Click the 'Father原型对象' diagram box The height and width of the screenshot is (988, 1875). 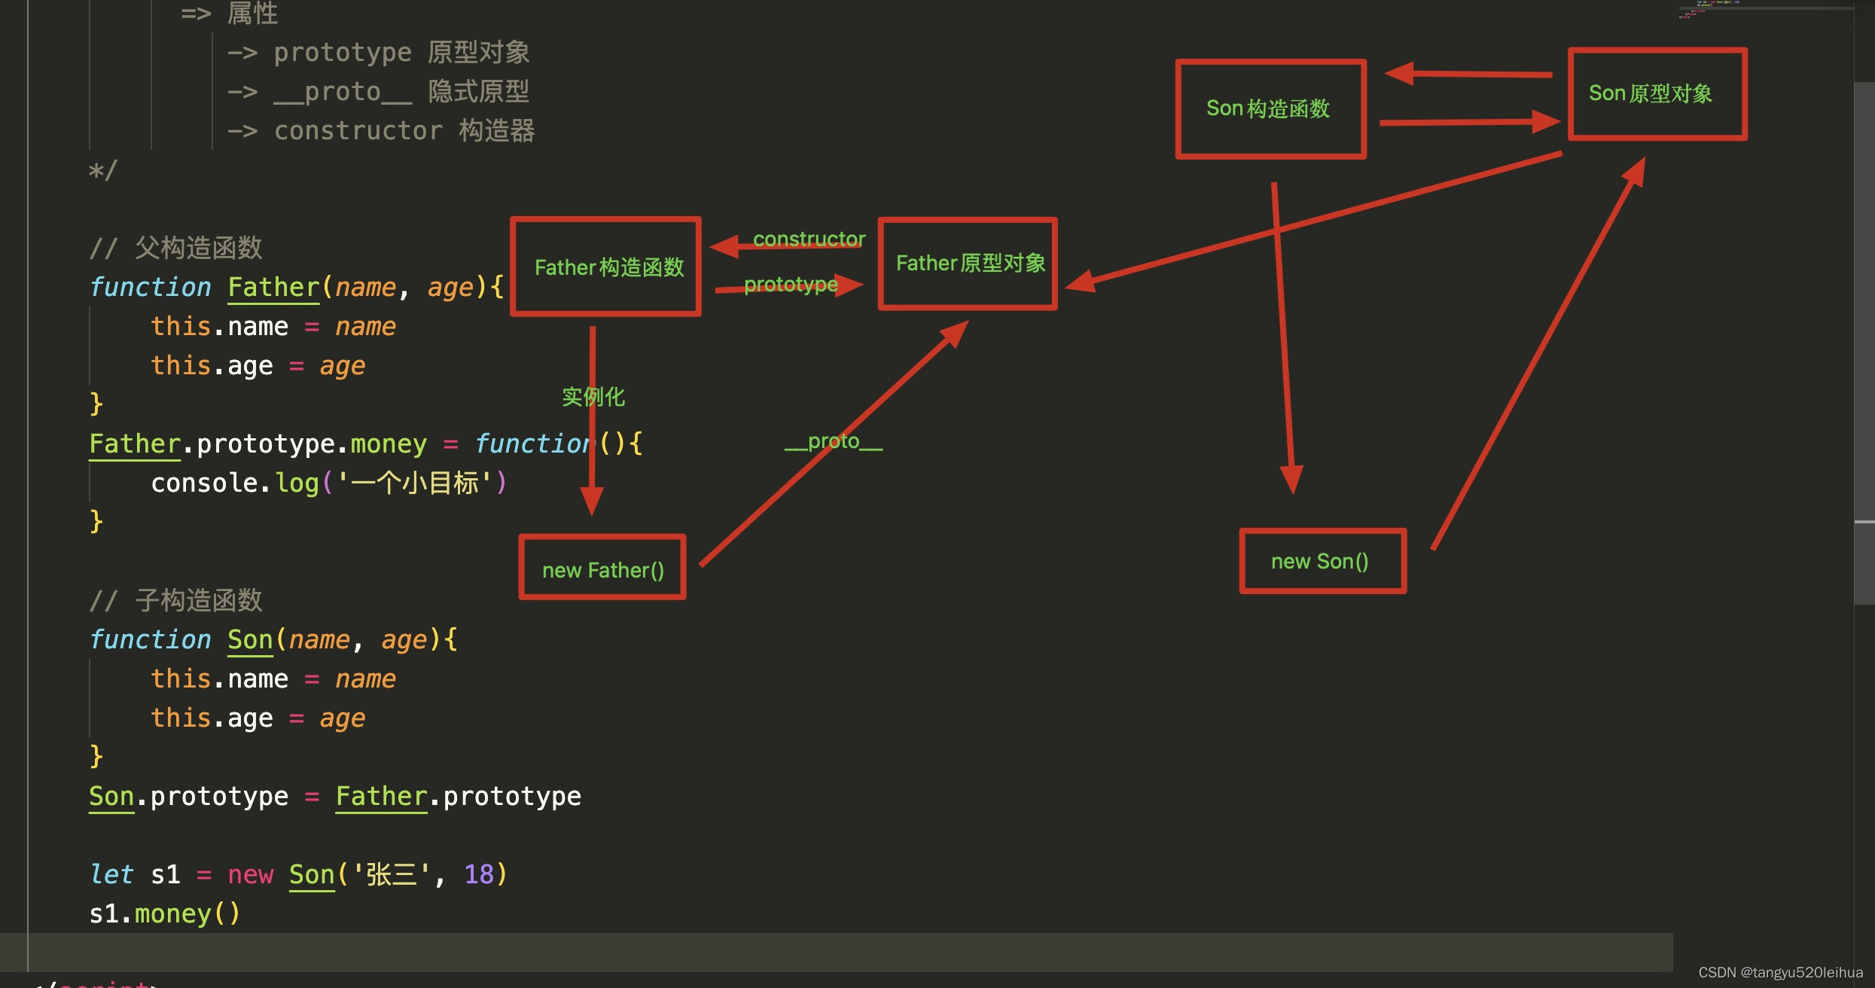pyautogui.click(x=968, y=264)
